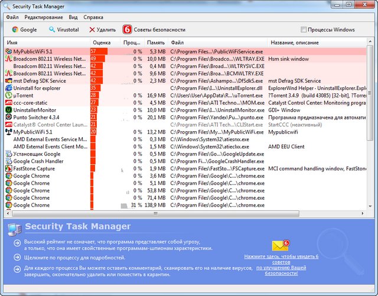Click the envelope notification icon
The image size is (378, 296).
point(280,245)
